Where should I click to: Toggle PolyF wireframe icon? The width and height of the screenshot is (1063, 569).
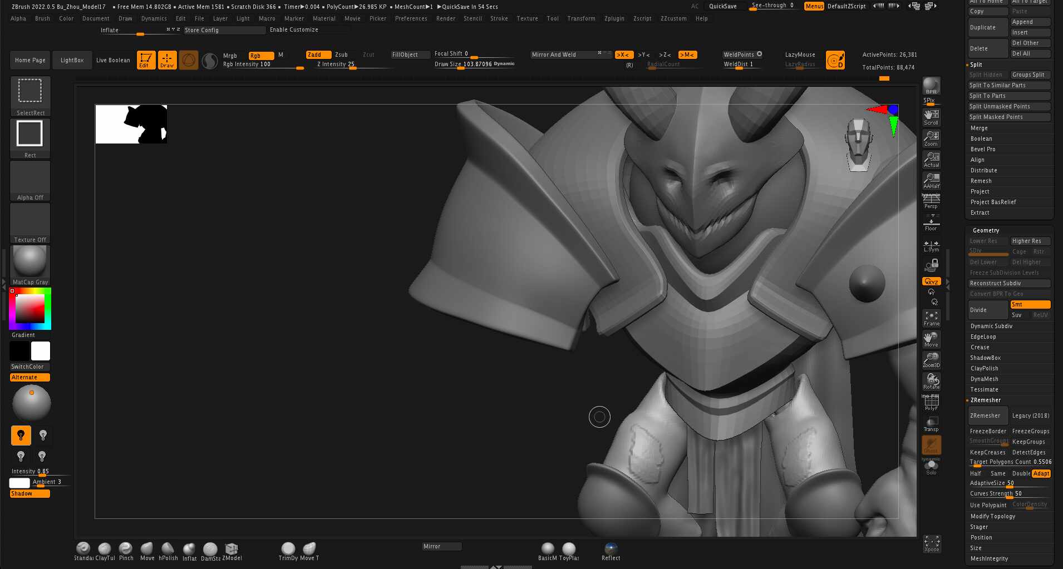point(931,403)
